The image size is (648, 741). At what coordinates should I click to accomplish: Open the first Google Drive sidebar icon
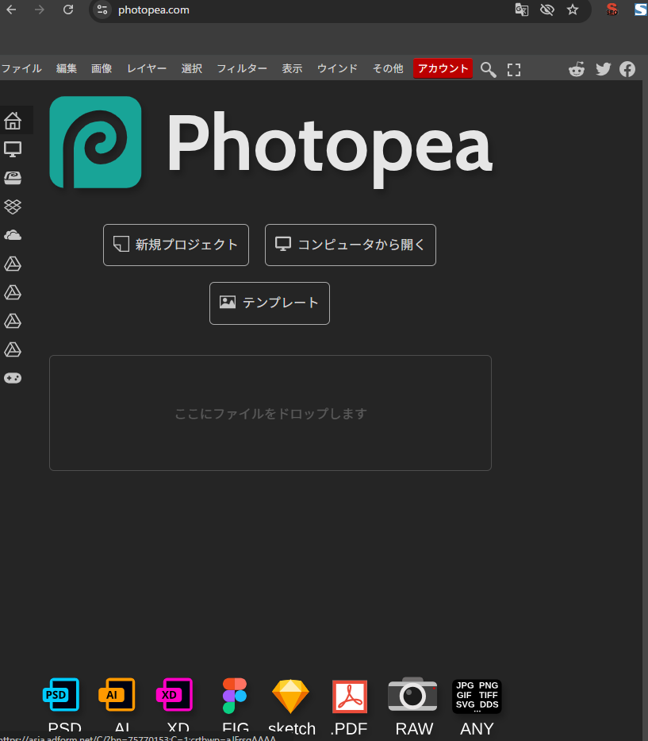pyautogui.click(x=13, y=264)
